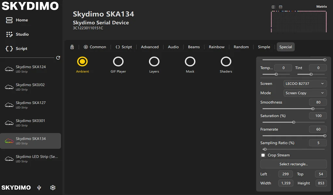Enable the Crop Stream checkbox
Viewport: 333px width, 195px height.
[263, 155]
